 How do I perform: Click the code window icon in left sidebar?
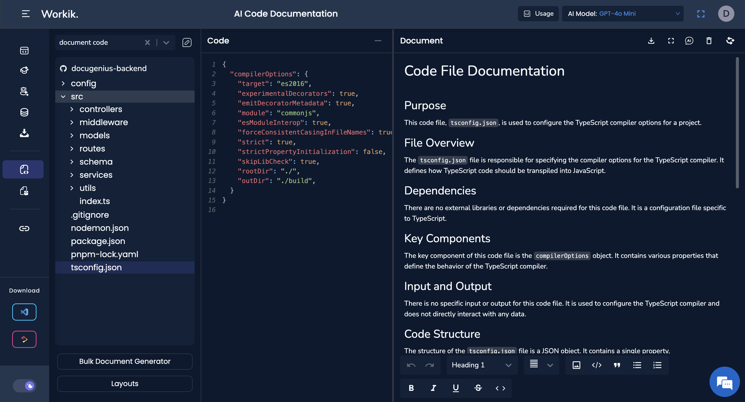[x=24, y=51]
